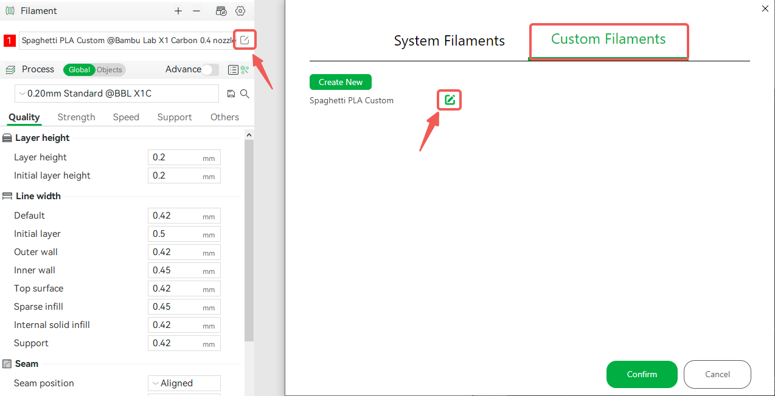Switch to the Support tab
Viewport: 775px width, 396px height.
pos(175,117)
